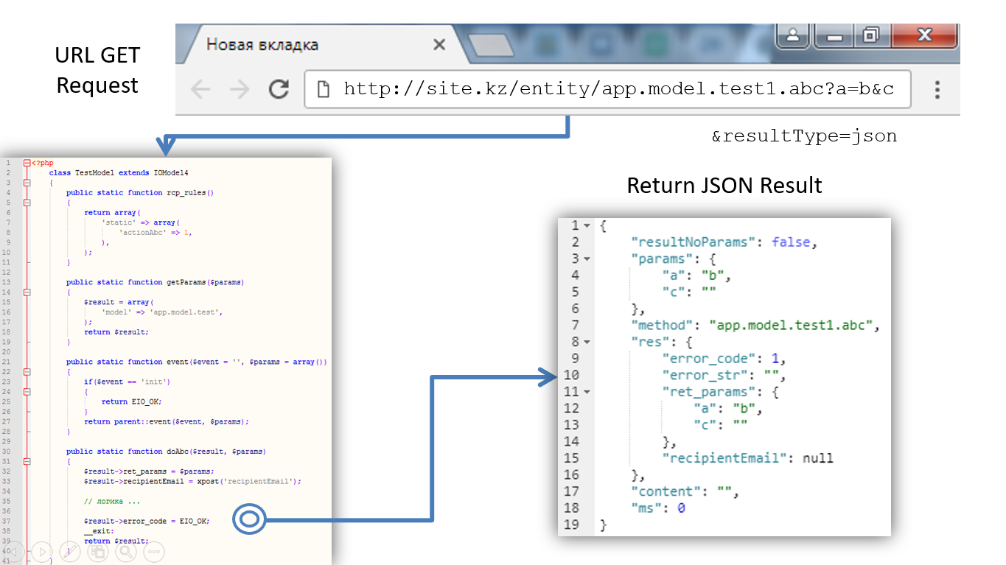Viewport: 1006px width, 565px height.
Task: Collapse the "ret_params" JSON node
Action: point(587,392)
